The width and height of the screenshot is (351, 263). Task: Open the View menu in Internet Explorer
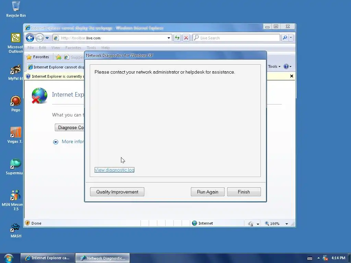click(56, 48)
